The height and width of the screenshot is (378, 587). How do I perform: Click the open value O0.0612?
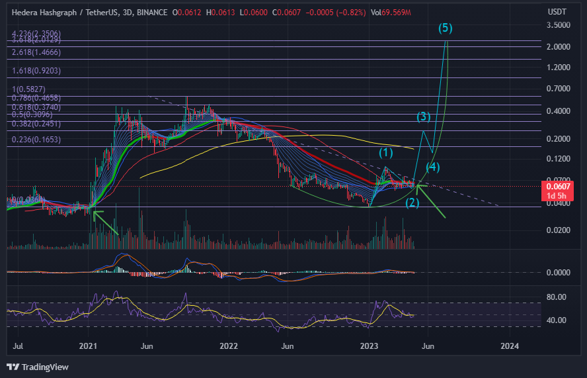pyautogui.click(x=186, y=13)
